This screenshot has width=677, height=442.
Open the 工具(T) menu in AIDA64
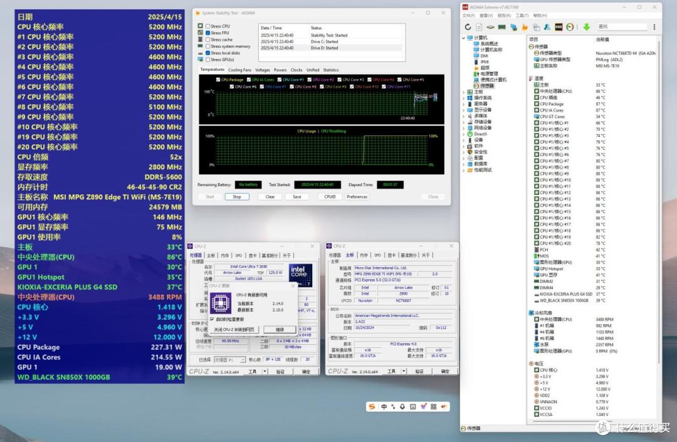[x=522, y=16]
